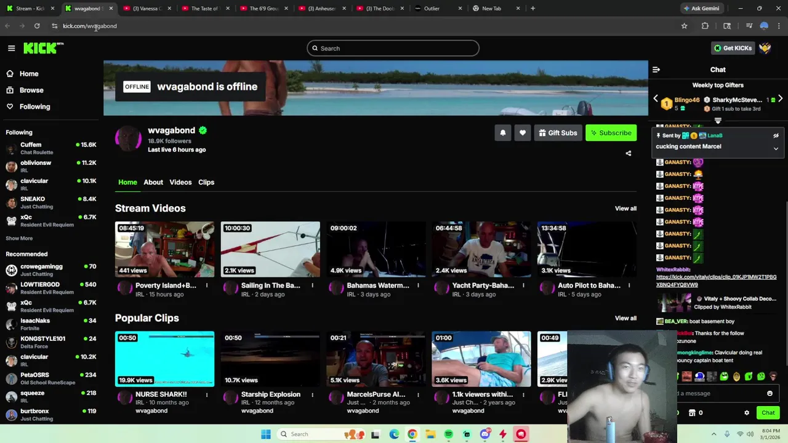The width and height of the screenshot is (788, 443).
Task: Click View all for Stream Videos
Action: click(x=625, y=209)
